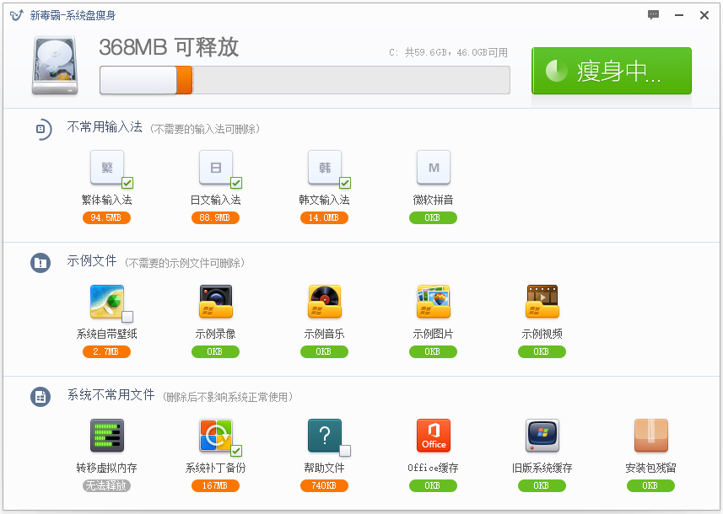Click the 94.5MB size badge
The height and width of the screenshot is (514, 723).
106,218
